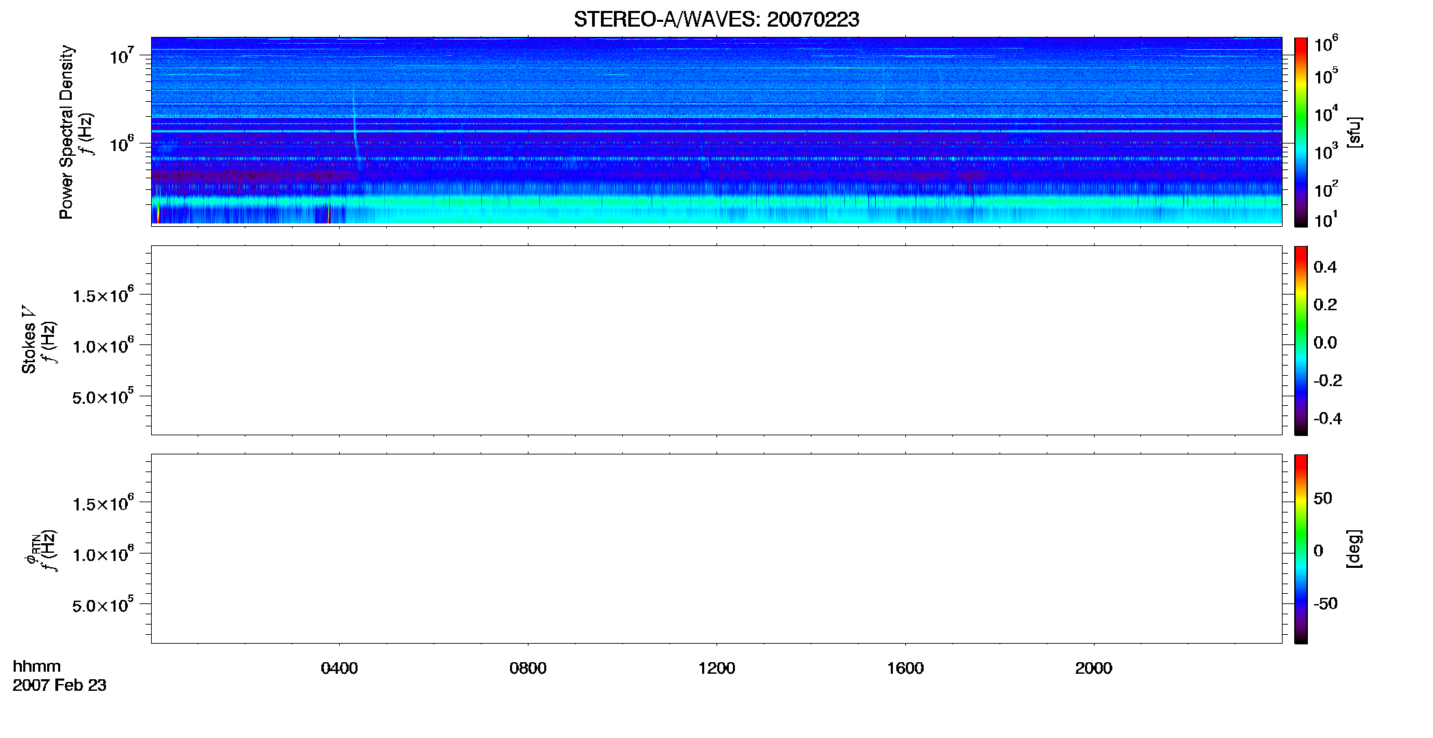Select the 10^4 label on the sfu color bar
Viewport: 1433px width, 738px height.
1326,113
